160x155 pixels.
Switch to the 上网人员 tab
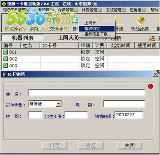[x=68, y=38]
